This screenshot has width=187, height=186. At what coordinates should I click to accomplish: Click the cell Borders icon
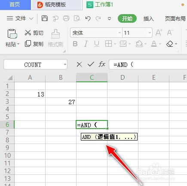[x=108, y=44]
